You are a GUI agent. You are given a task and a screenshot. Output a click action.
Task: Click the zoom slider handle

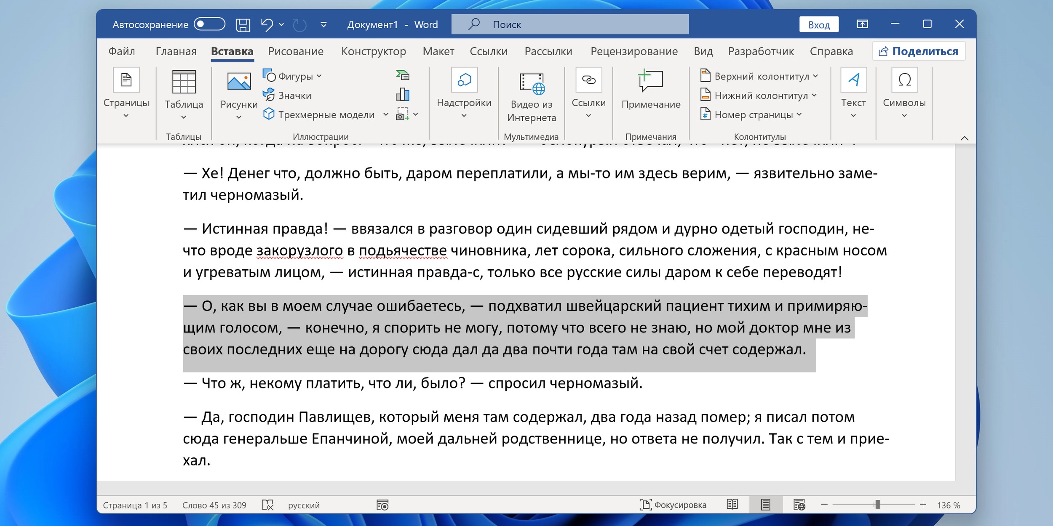877,505
